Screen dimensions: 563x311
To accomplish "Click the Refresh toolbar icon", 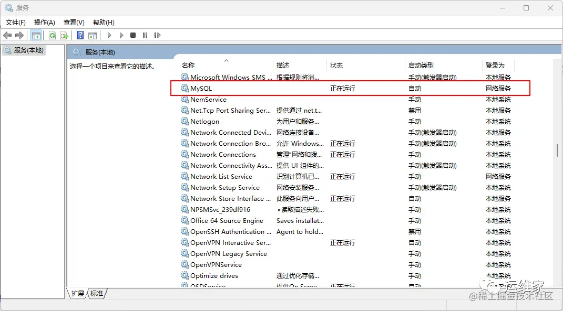I will tap(52, 35).
